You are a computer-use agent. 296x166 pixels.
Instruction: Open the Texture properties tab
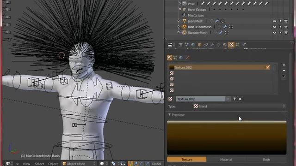(x=231, y=45)
